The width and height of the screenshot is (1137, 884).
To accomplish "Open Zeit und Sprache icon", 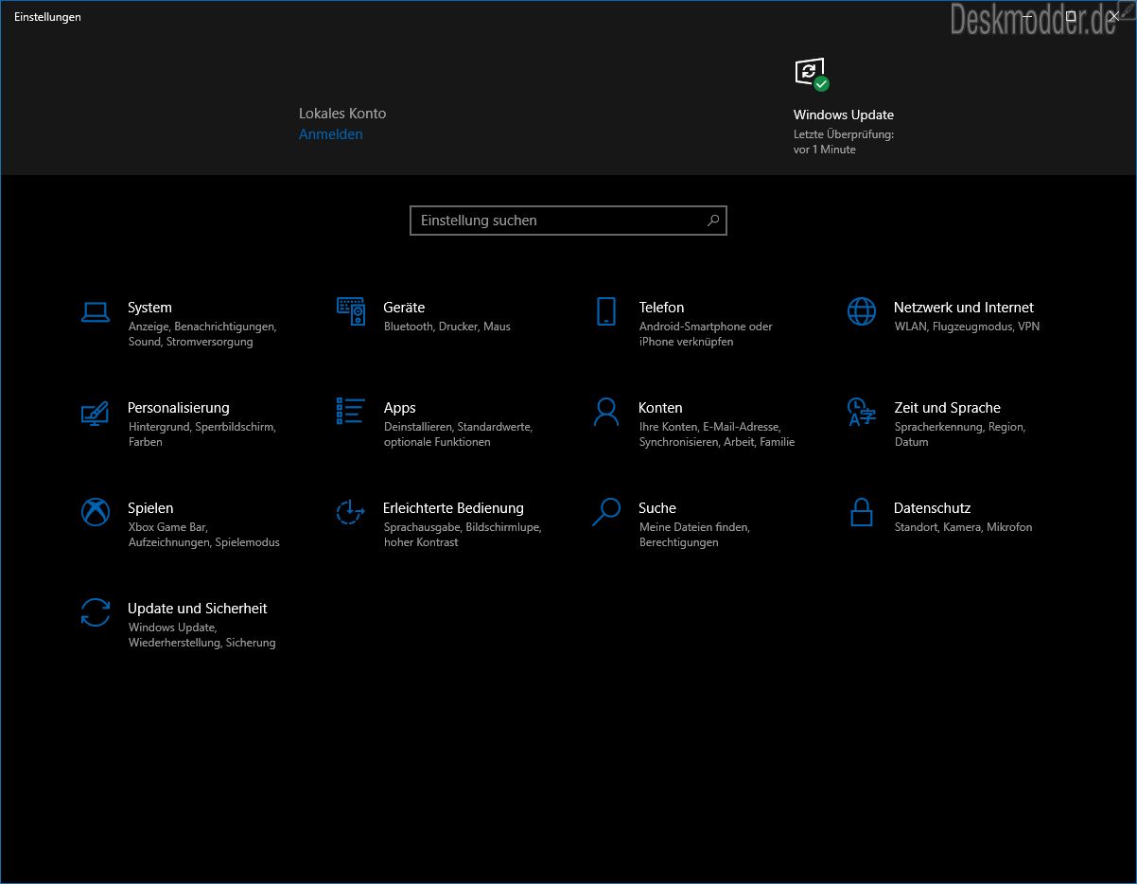I will (x=862, y=412).
